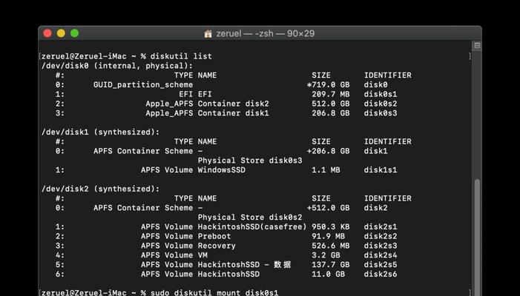The image size is (520, 296).
Task: Click the split pane icon at top right
Action: tap(477, 46)
